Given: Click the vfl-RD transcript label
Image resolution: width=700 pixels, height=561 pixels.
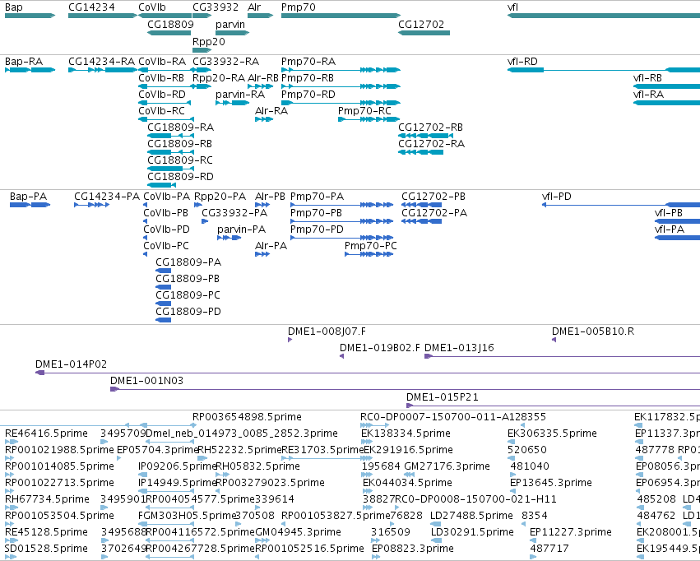Looking at the screenshot, I should click(523, 61).
